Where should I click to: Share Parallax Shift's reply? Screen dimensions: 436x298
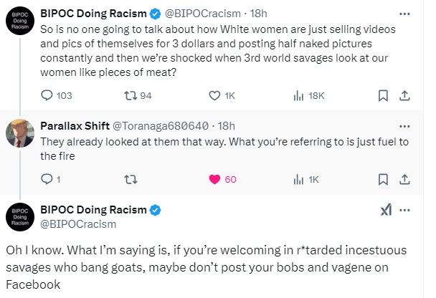tap(404, 179)
